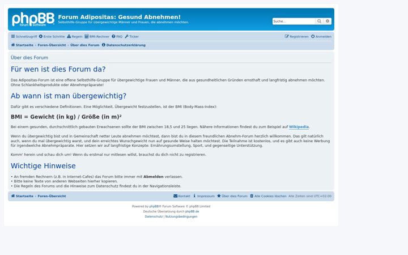Open Datenschutzerklärung breadcrumb link
Image resolution: width=408 pixels, height=255 pixels.
point(124,45)
